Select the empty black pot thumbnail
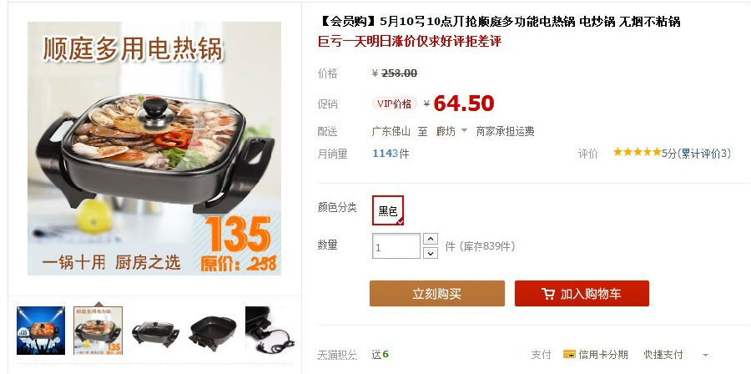The image size is (751, 374). [x=212, y=331]
